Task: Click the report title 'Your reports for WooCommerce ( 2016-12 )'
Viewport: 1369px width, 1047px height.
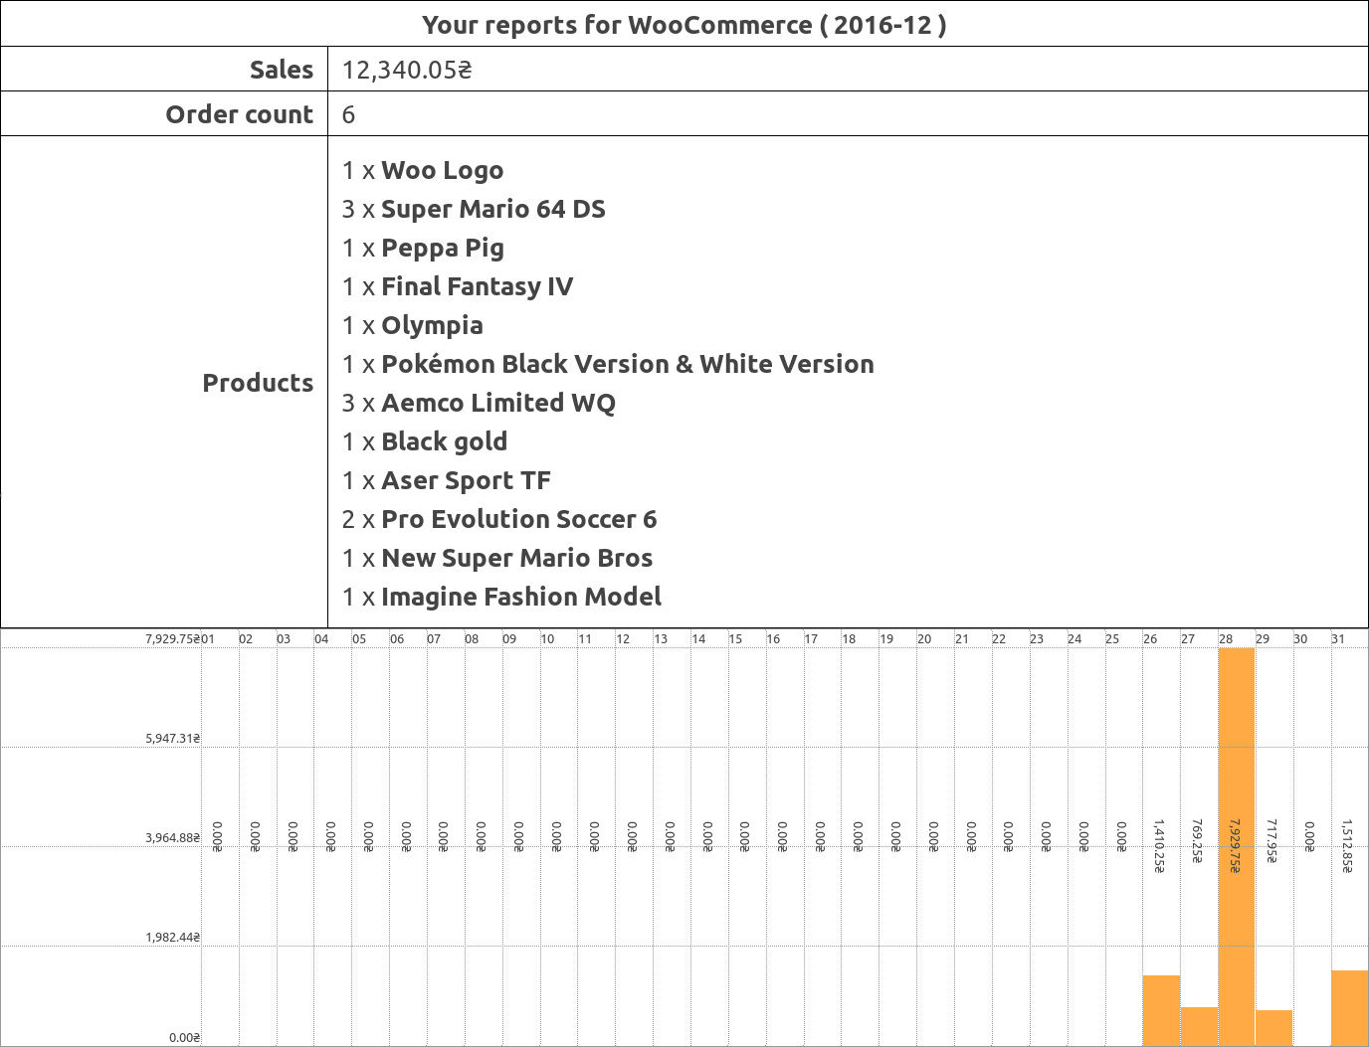Action: point(684,25)
